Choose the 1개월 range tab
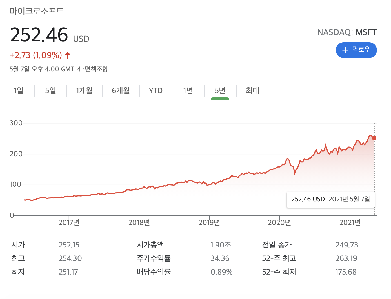 click(x=84, y=91)
